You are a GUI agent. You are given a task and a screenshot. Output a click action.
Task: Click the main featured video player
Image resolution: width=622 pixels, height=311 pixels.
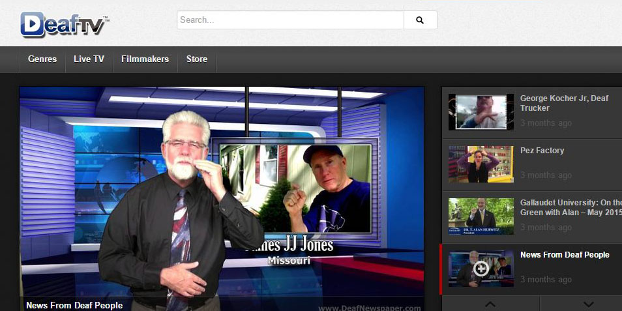222,198
